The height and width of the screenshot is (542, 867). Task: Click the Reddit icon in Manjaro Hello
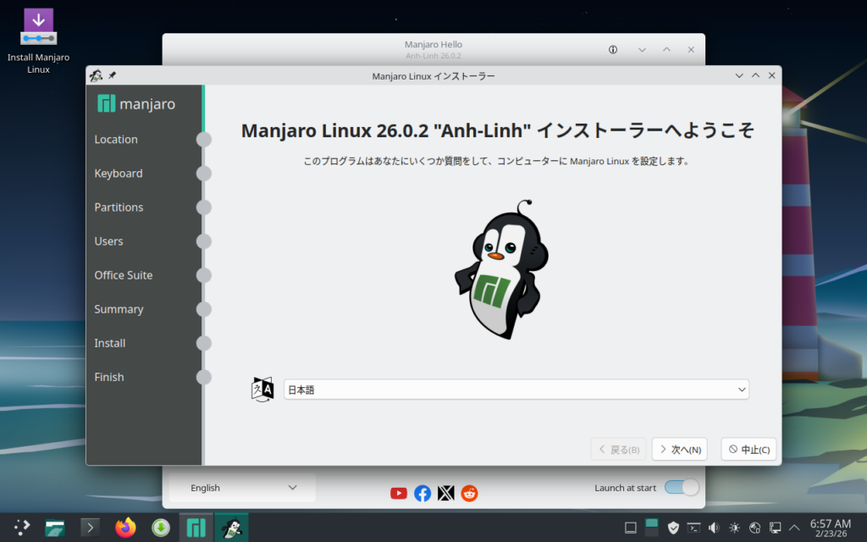(x=469, y=493)
